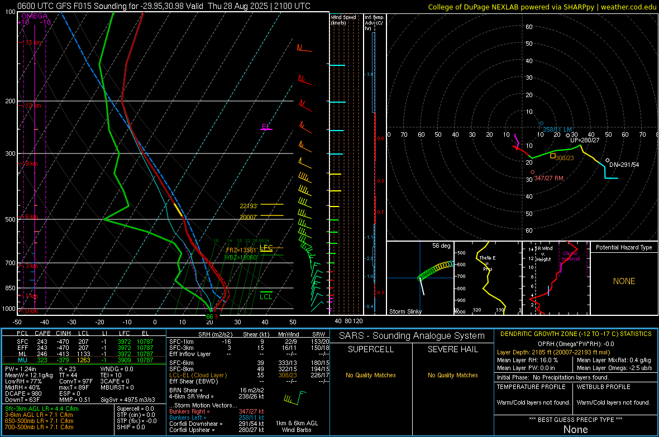Image resolution: width=659 pixels, height=437 pixels.
Task: Select the magenta OMEGA label
Action: point(35,16)
